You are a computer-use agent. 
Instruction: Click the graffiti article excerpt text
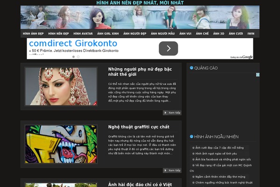[x=142, y=145]
